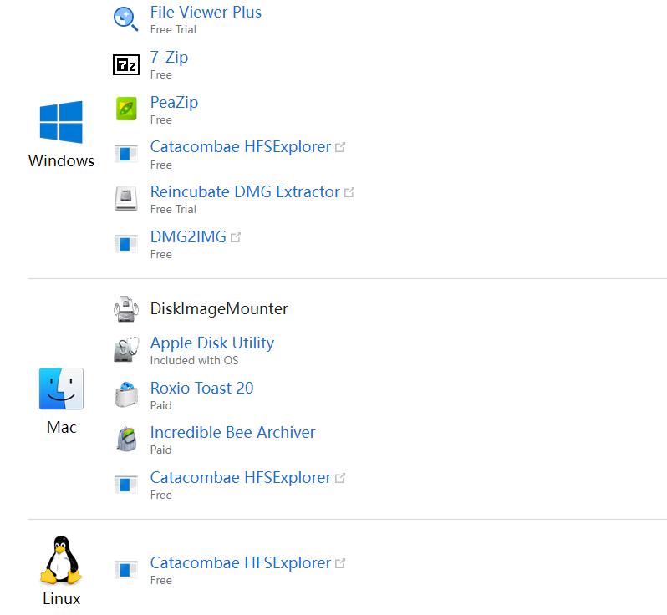Click the green PeaZip icon

(126, 109)
